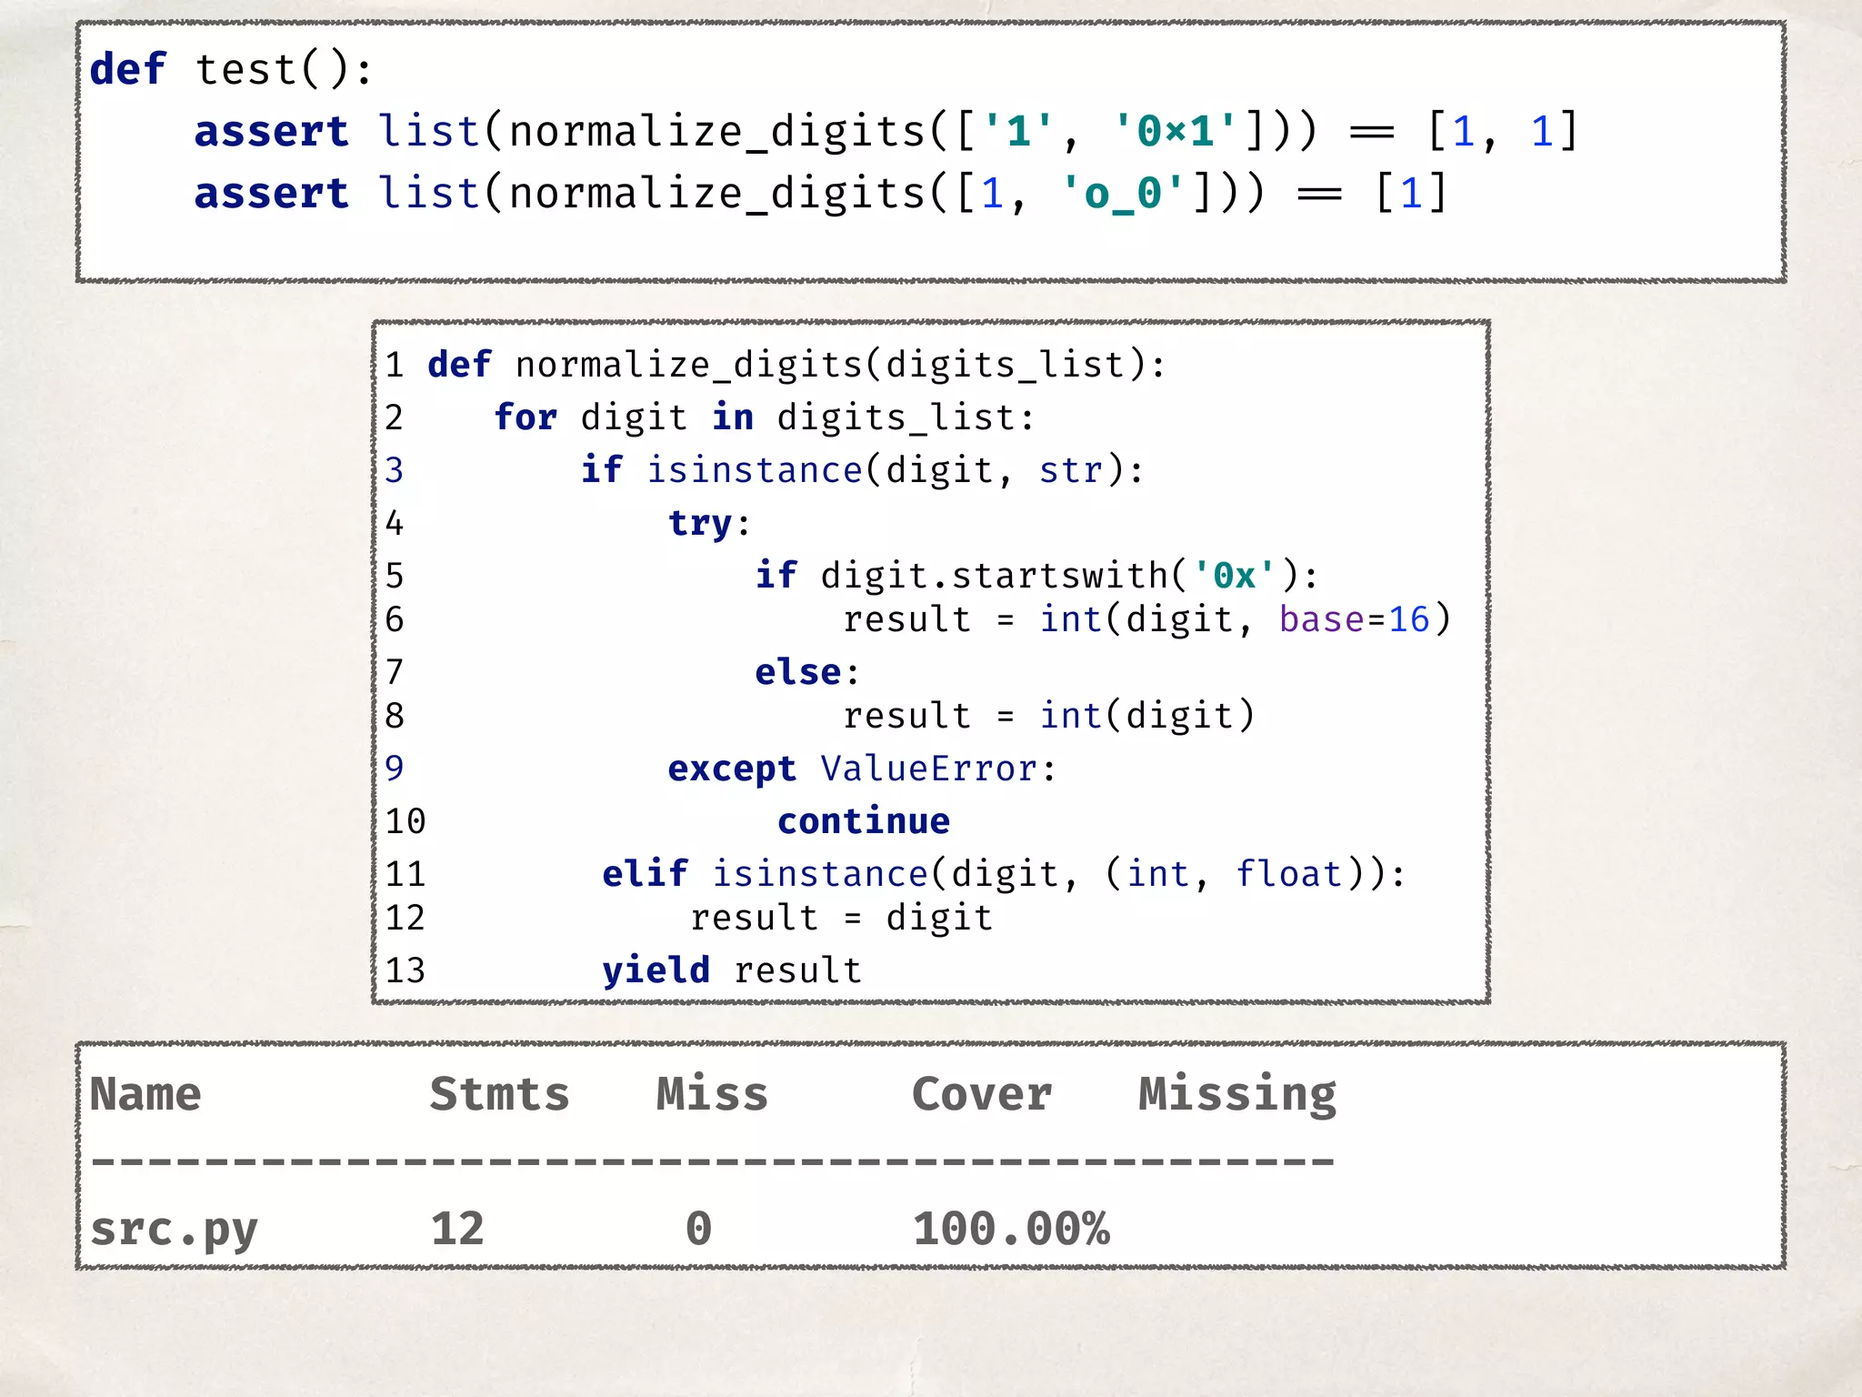The width and height of the screenshot is (1862, 1397).
Task: Click 'result = int(digit)' on line 8
Action: [1049, 717]
